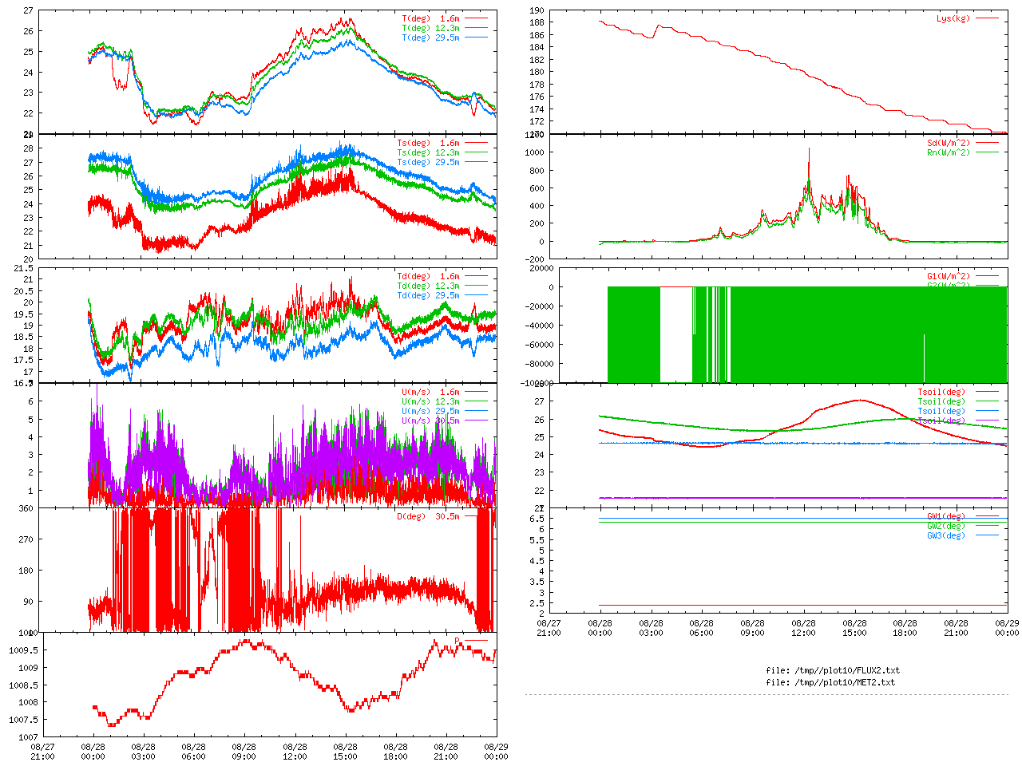
Task: Click the red 'Tsoil(deg)' legend entry
Action: tap(941, 393)
